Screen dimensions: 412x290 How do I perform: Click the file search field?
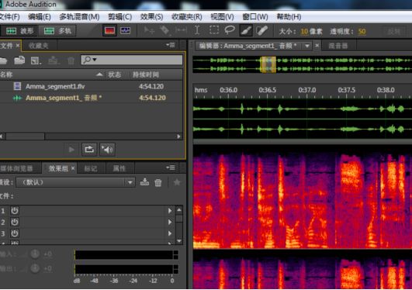pos(132,60)
